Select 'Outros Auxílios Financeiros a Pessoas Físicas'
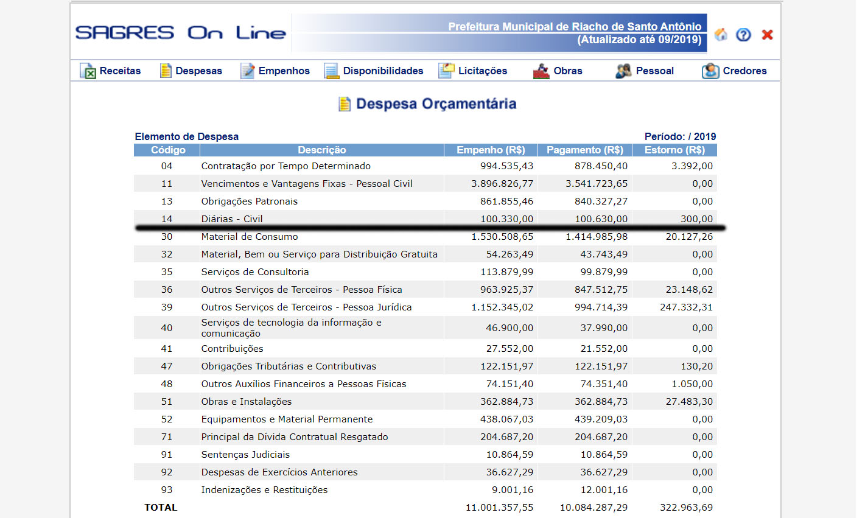Screen dimensions: 865x518 click(304, 384)
